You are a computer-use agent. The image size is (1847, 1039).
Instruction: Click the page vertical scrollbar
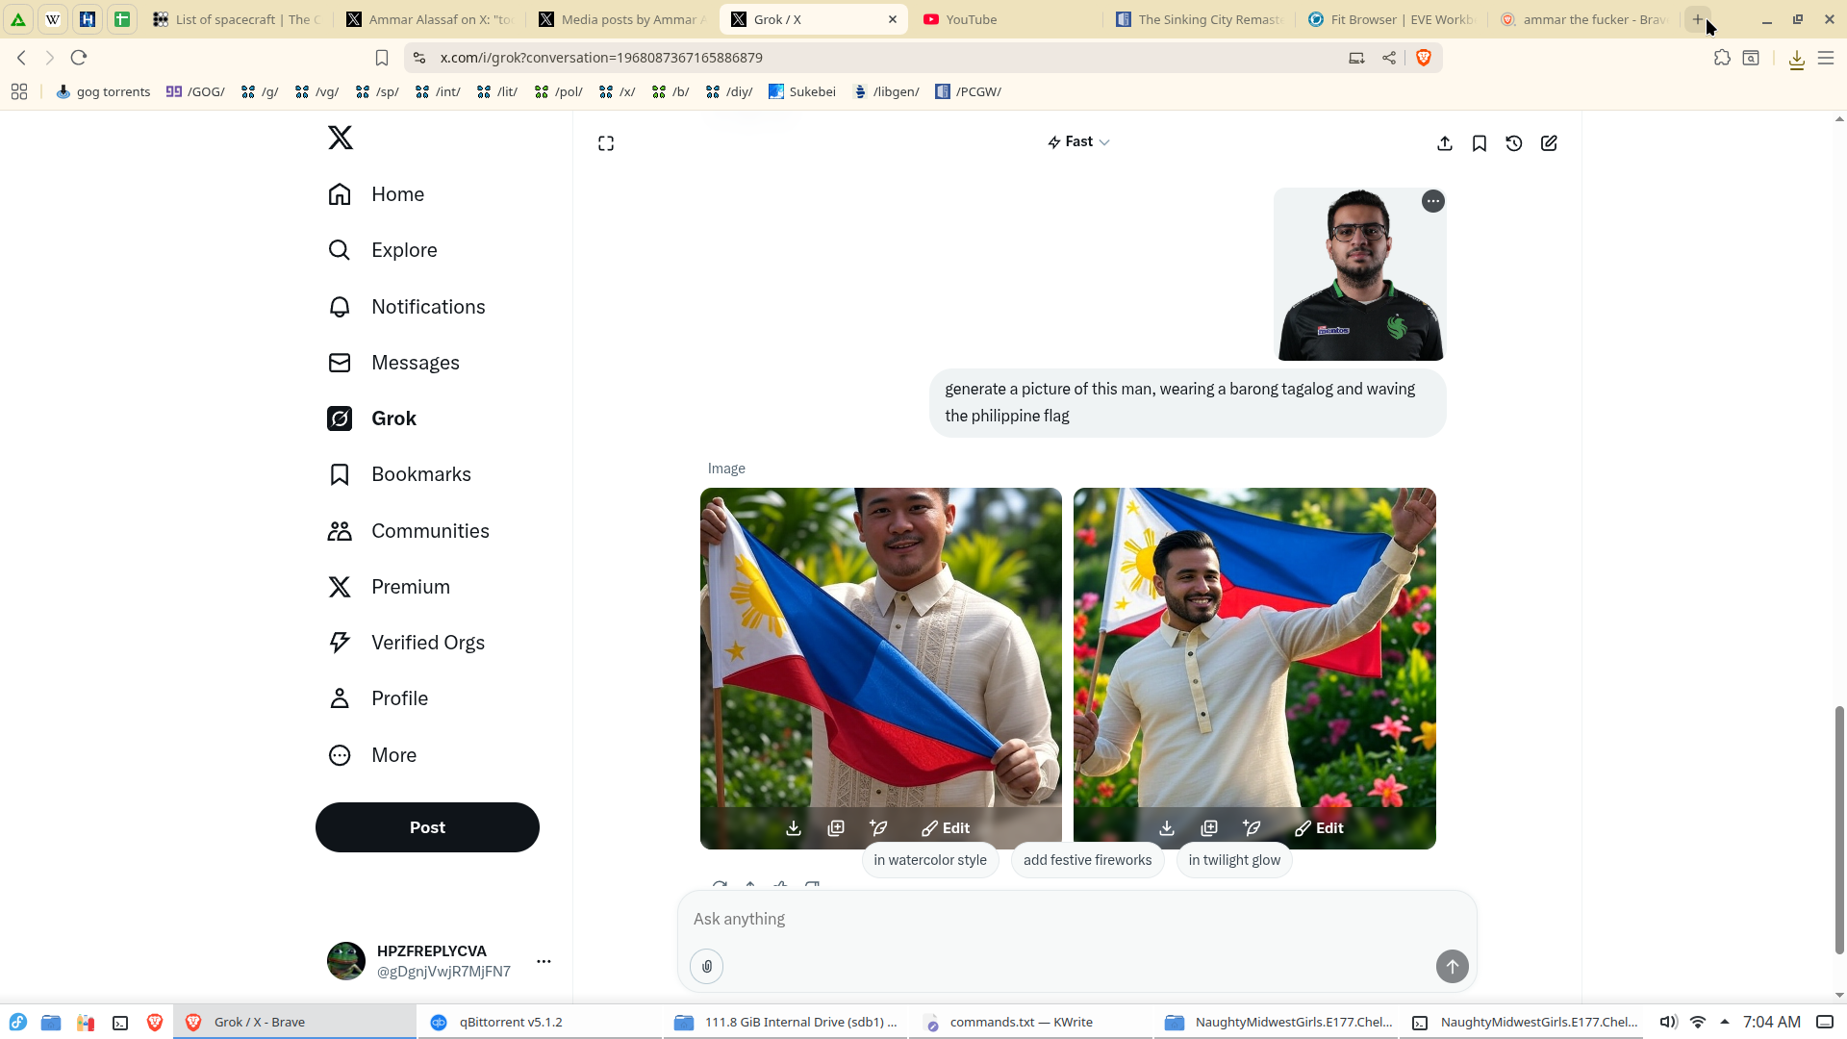click(1839, 829)
